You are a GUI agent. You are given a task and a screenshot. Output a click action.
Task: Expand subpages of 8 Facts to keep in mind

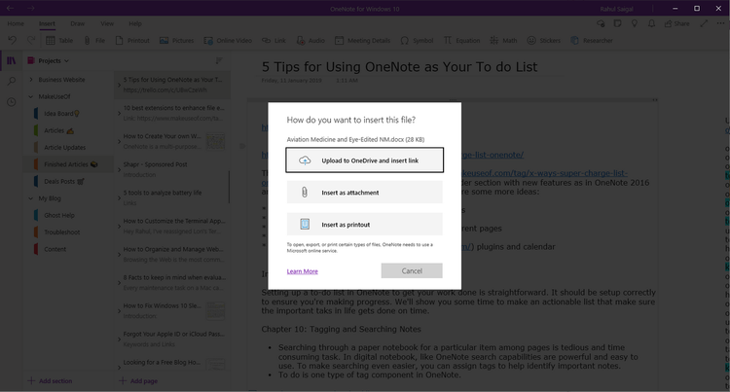(119, 283)
